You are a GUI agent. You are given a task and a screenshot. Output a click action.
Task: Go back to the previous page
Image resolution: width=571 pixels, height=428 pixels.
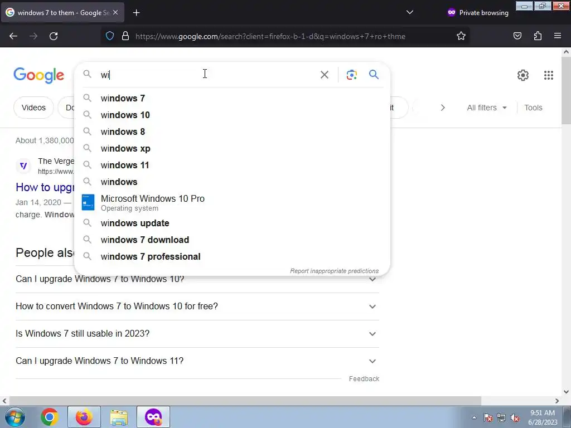coord(13,36)
